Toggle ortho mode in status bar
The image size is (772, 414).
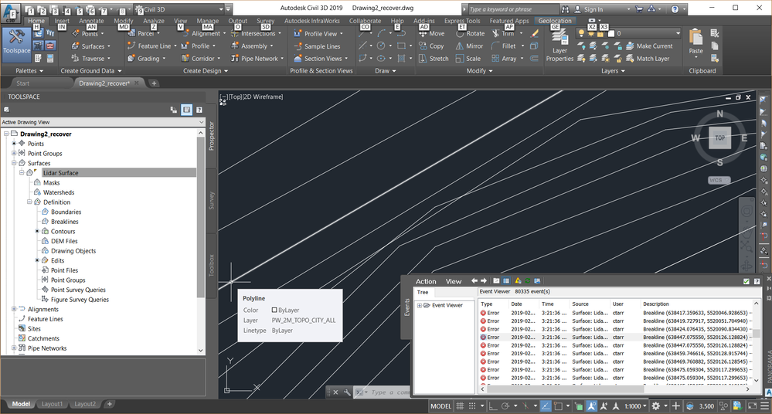[x=492, y=406]
